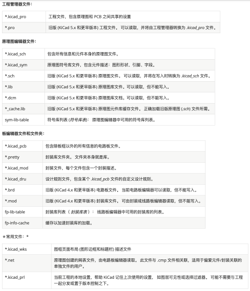
Task: Select the *.brd file entry
Action: (22, 190)
